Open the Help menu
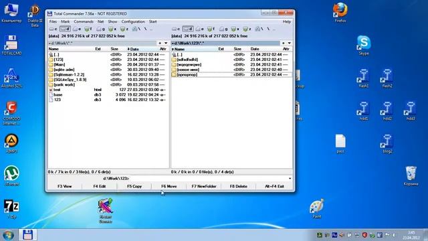428x241 pixels. click(x=287, y=21)
